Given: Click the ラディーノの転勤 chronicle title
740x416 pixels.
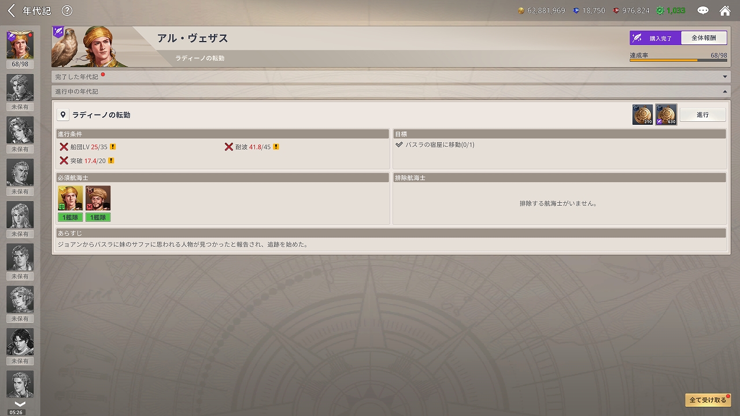Looking at the screenshot, I should (101, 115).
